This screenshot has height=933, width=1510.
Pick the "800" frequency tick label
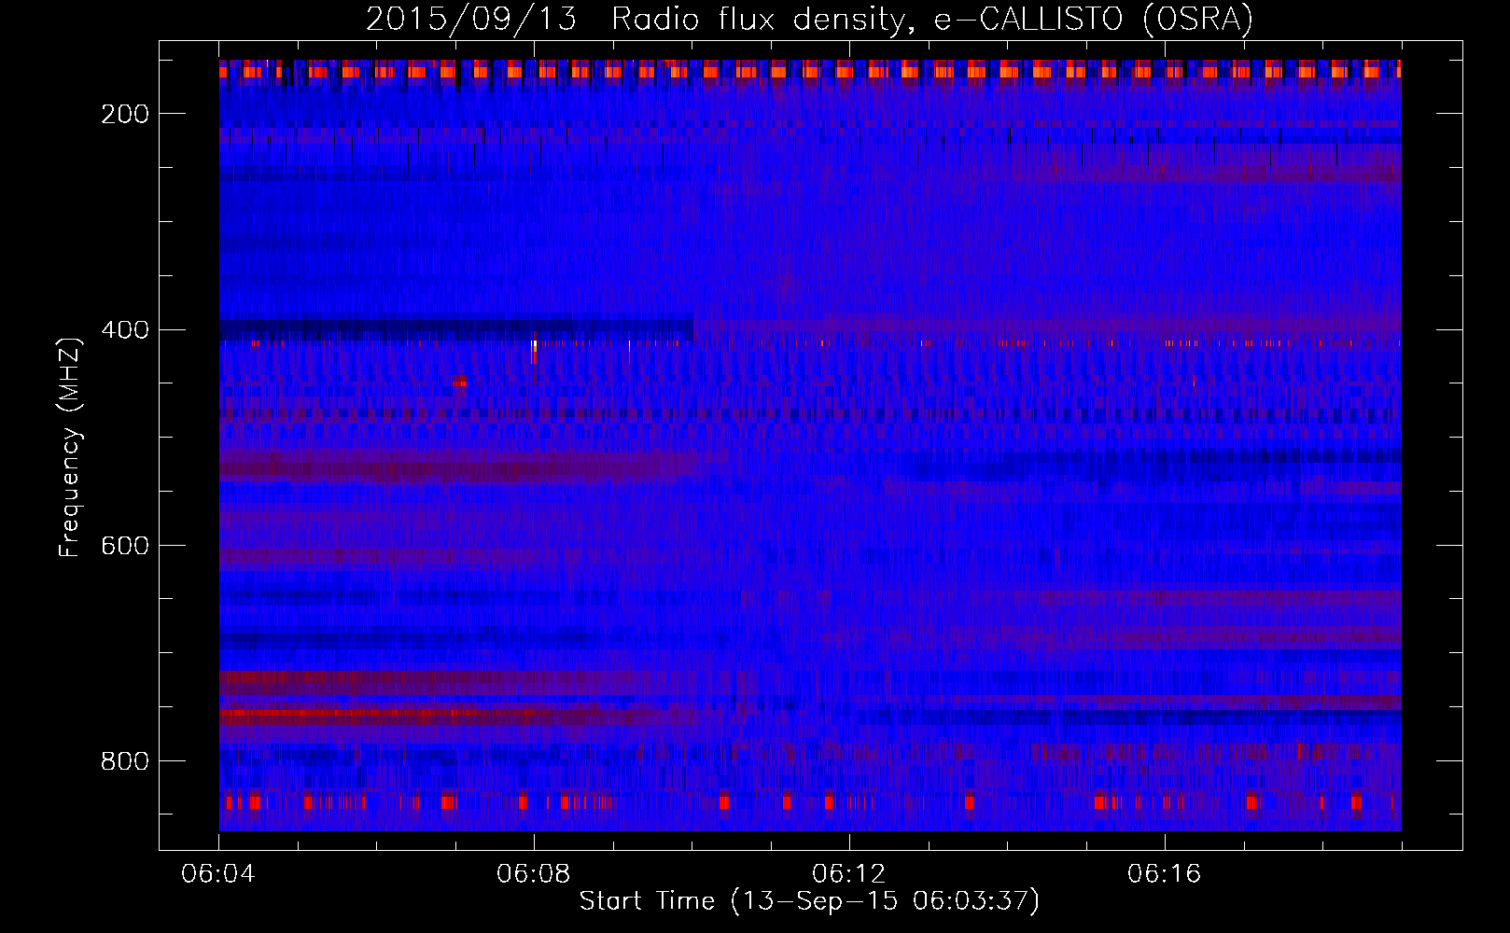click(125, 761)
